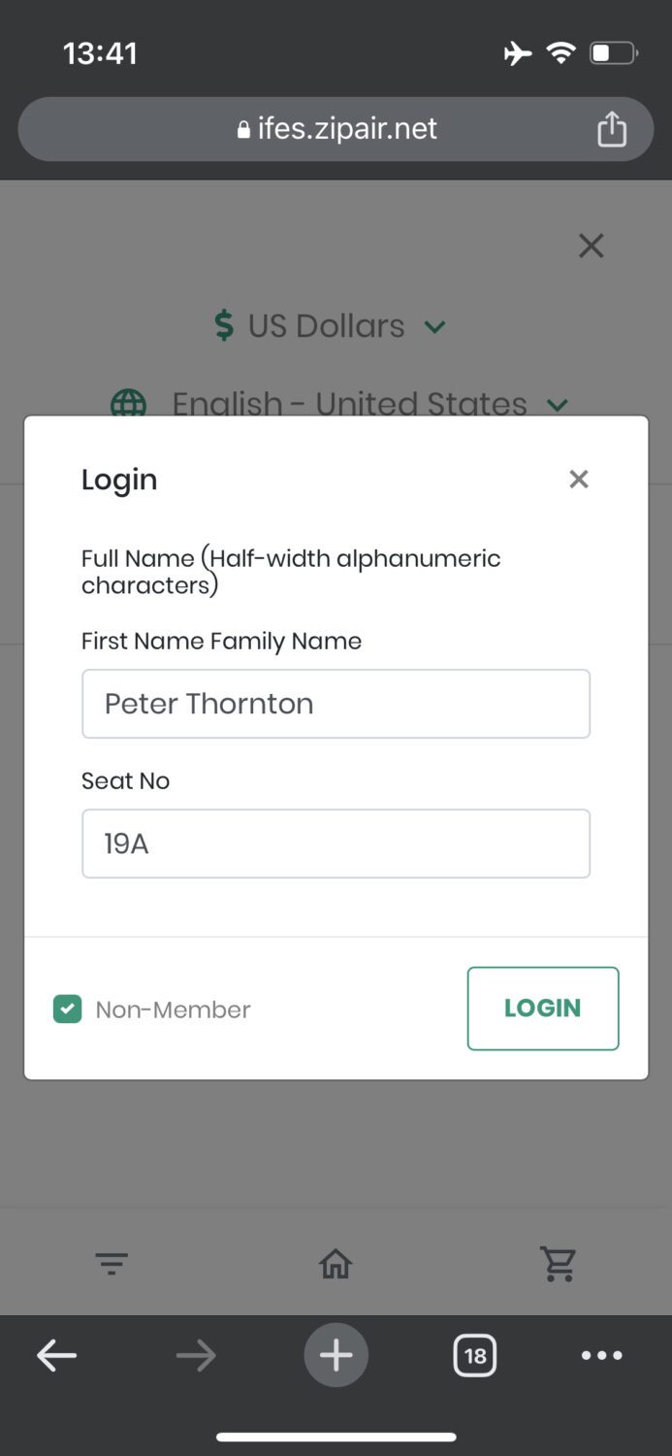Tap the browser back arrow
672x1456 pixels.
pos(57,1355)
